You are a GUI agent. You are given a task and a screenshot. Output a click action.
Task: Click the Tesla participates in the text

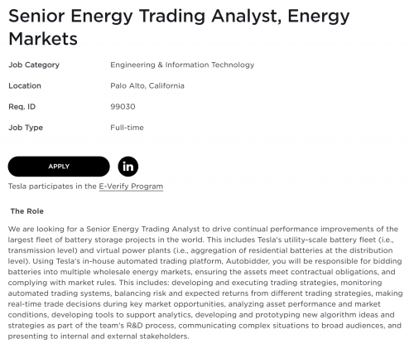click(52, 187)
